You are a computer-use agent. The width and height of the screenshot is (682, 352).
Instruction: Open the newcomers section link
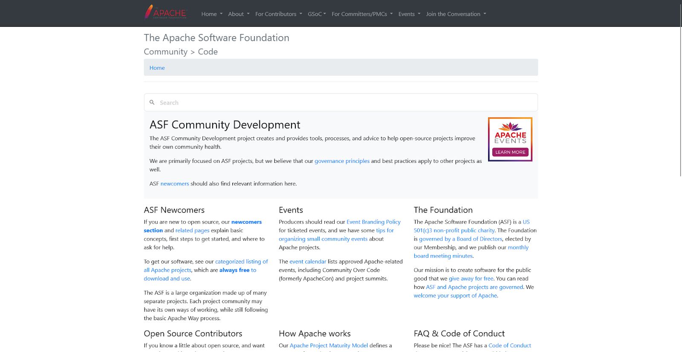[203, 226]
